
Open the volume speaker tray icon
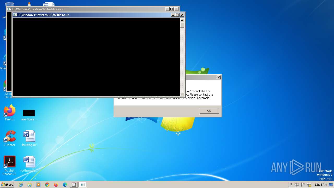[297, 185]
